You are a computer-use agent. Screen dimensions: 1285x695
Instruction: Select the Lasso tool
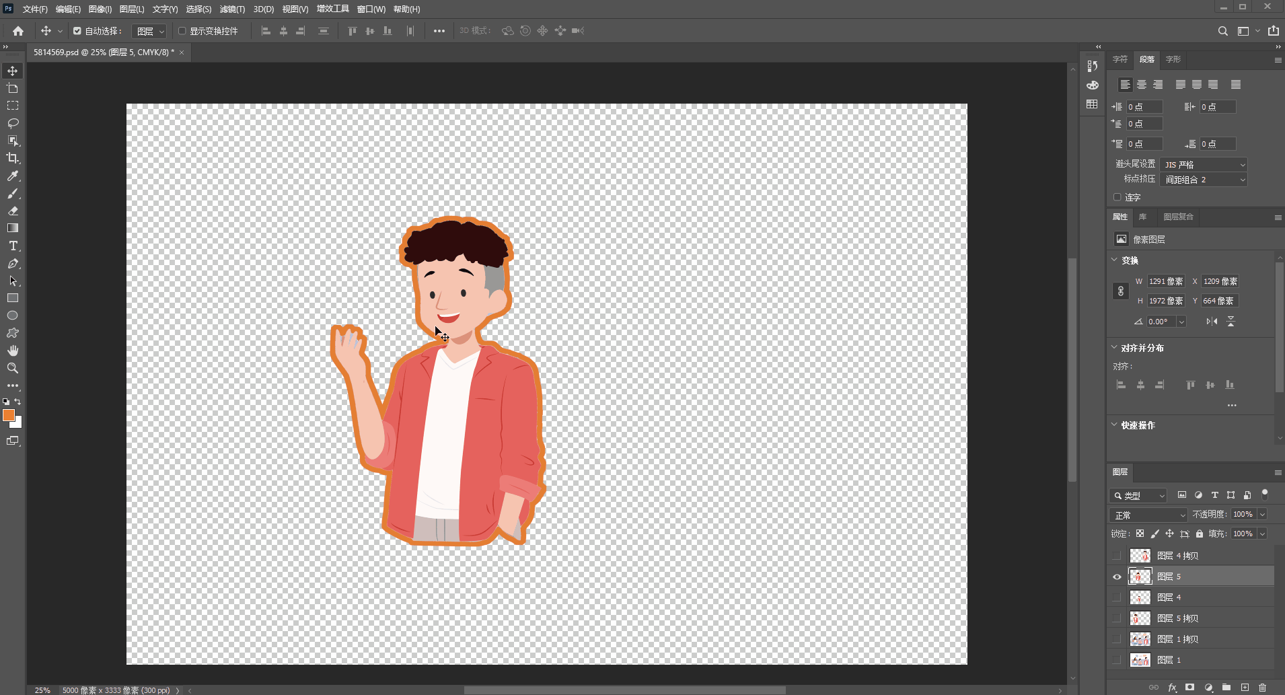[13, 123]
